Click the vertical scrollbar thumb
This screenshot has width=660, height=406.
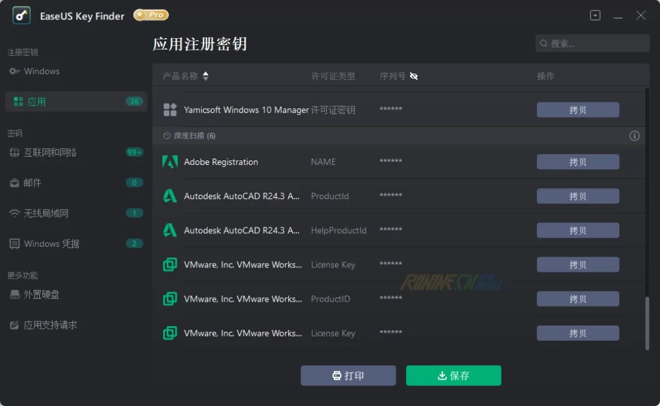pyautogui.click(x=647, y=322)
